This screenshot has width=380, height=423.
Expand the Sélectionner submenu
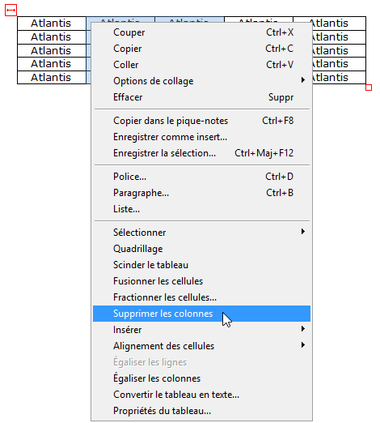point(201,233)
